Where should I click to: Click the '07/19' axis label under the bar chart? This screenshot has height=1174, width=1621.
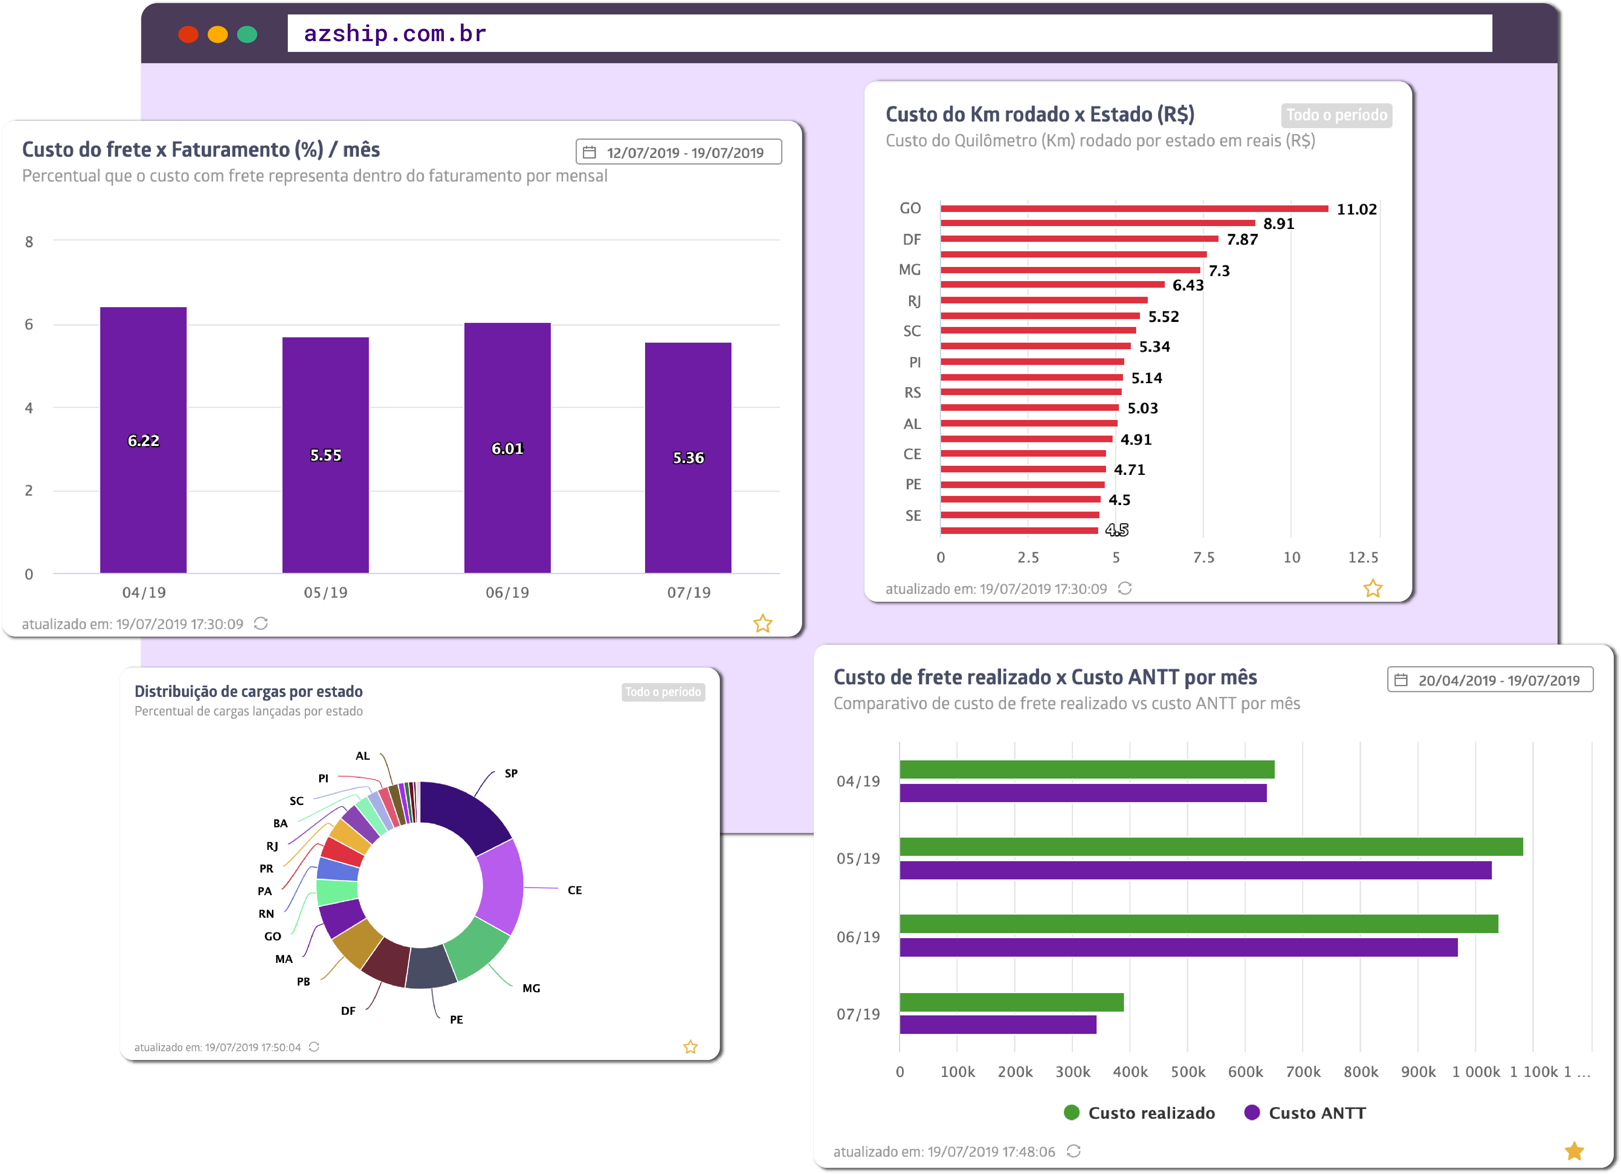coord(688,592)
